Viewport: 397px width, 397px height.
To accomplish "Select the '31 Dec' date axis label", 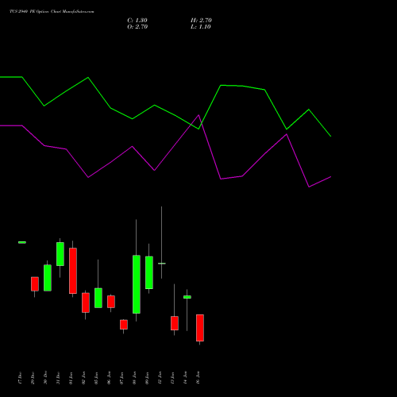I will click(x=58, y=378).
